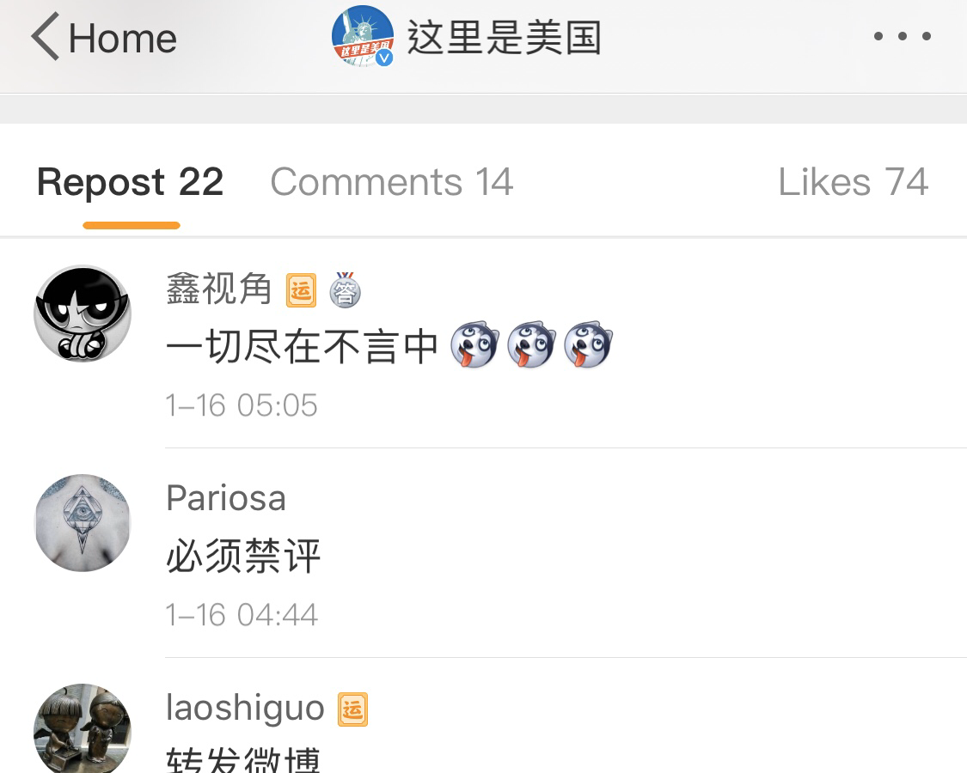
Task: Tap the first husky emoji in comment
Action: (x=474, y=344)
